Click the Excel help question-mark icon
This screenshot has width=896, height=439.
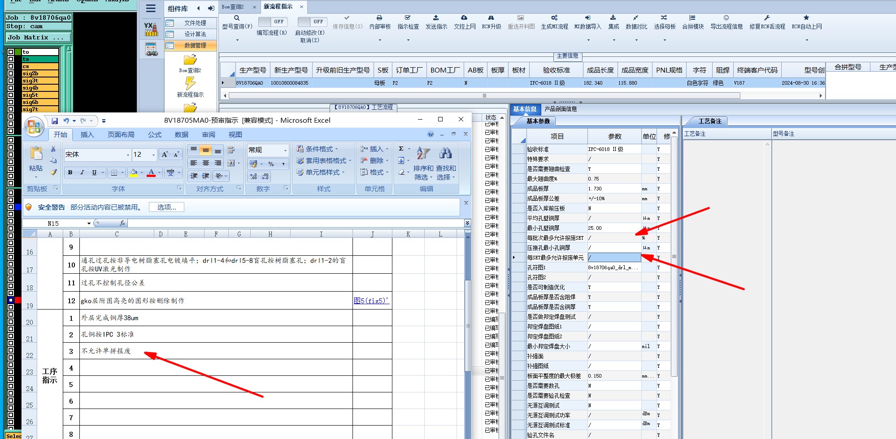pyautogui.click(x=431, y=134)
